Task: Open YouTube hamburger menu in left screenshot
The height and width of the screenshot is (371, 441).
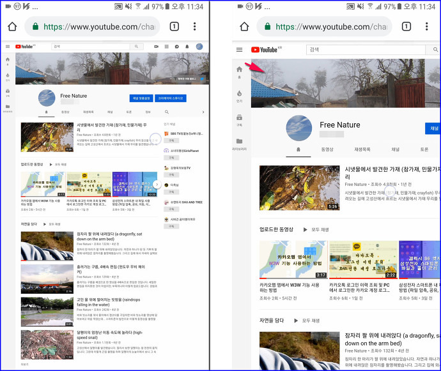Action: tap(8, 47)
